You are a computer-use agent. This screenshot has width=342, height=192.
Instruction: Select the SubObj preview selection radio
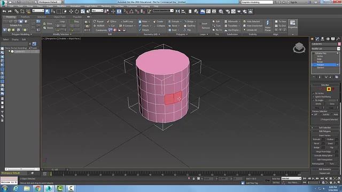click(321, 114)
